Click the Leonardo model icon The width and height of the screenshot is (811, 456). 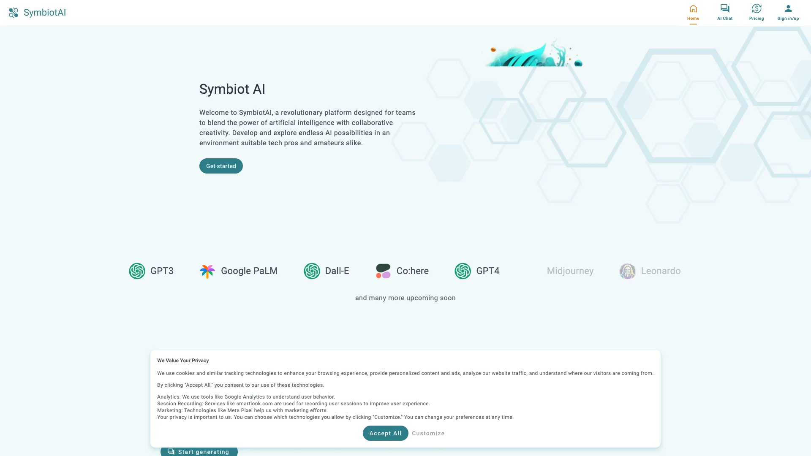(x=628, y=271)
